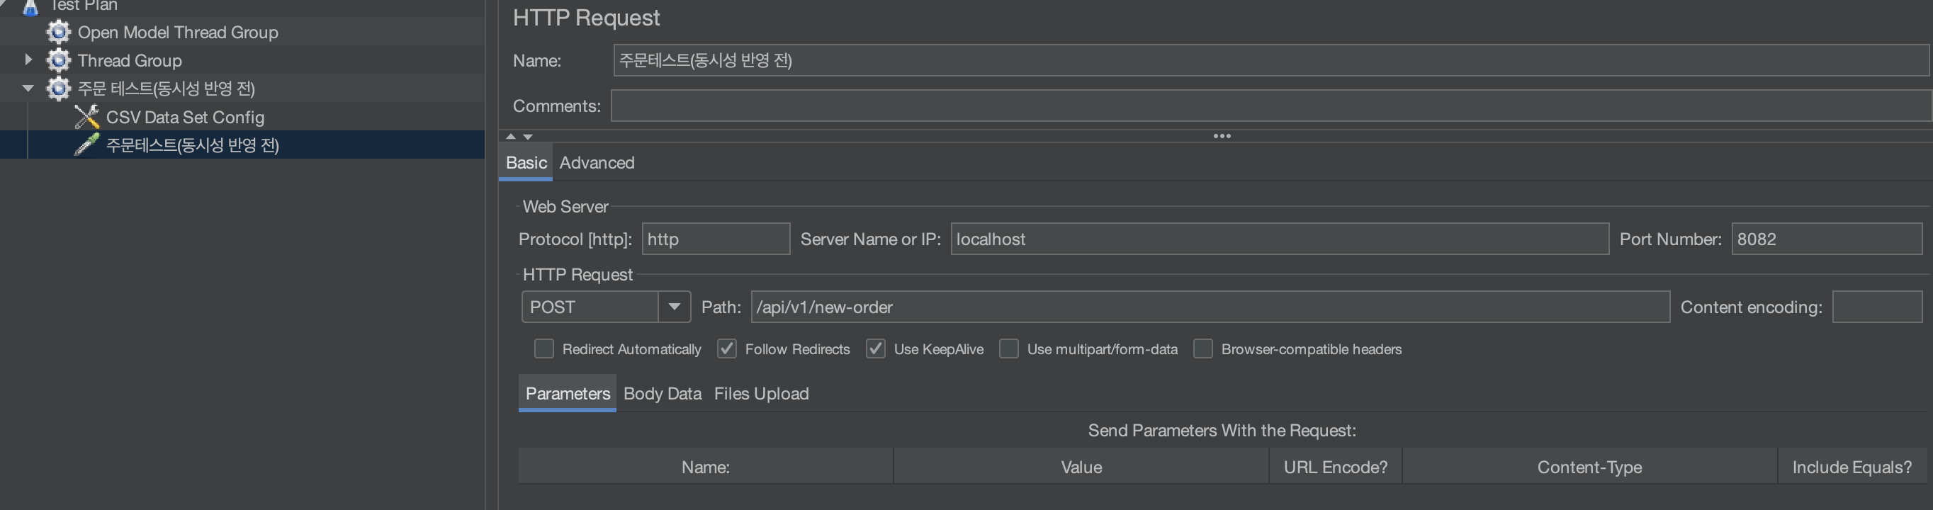Click the gear icon of 주문 테스트(동시성 반영 전) group
Screen dimensions: 1933x510
click(59, 89)
